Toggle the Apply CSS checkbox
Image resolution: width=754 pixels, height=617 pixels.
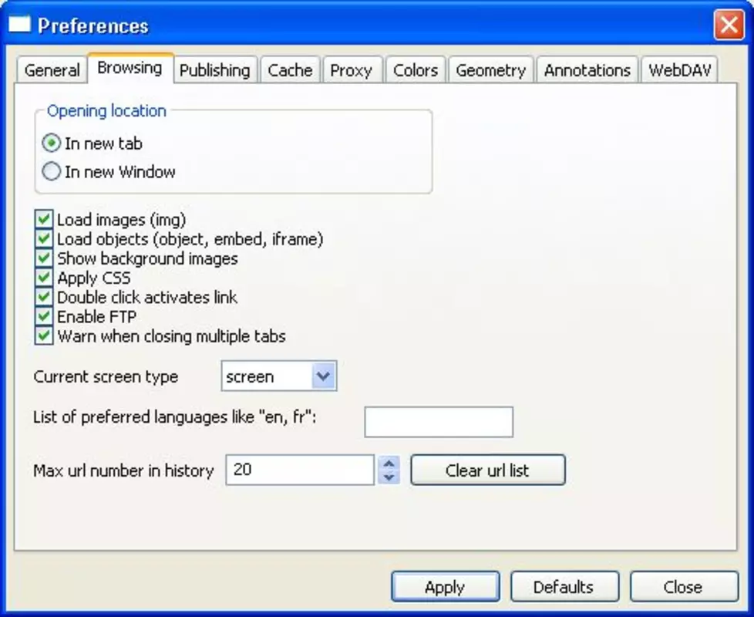pos(44,278)
